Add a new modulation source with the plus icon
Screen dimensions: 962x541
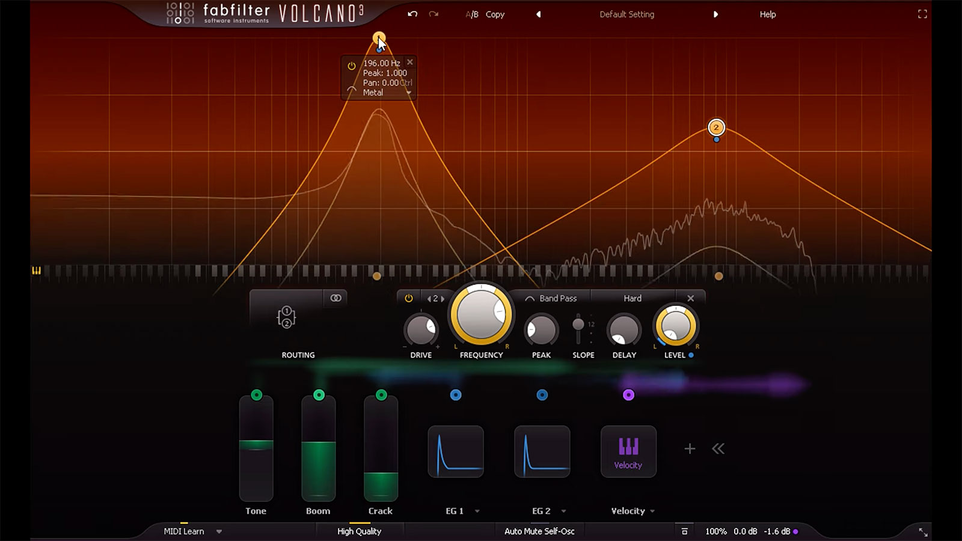(x=689, y=448)
